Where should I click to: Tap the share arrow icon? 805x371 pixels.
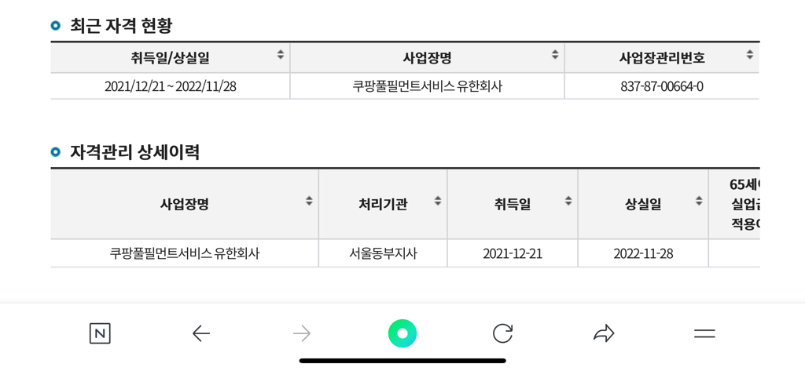pos(604,333)
